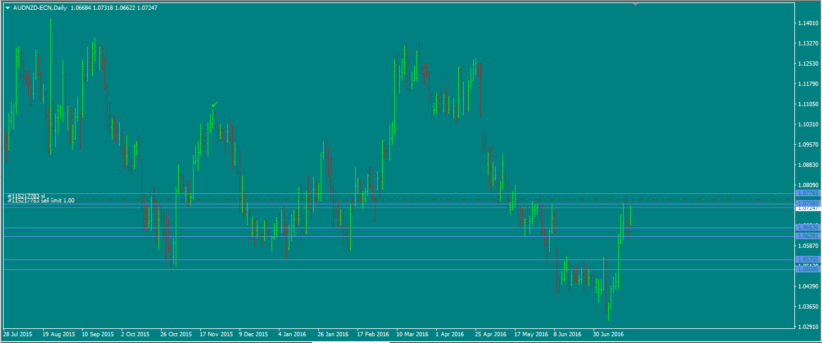Click the 1.09570 price scale value
This screenshot has height=343, width=822.
[808, 145]
